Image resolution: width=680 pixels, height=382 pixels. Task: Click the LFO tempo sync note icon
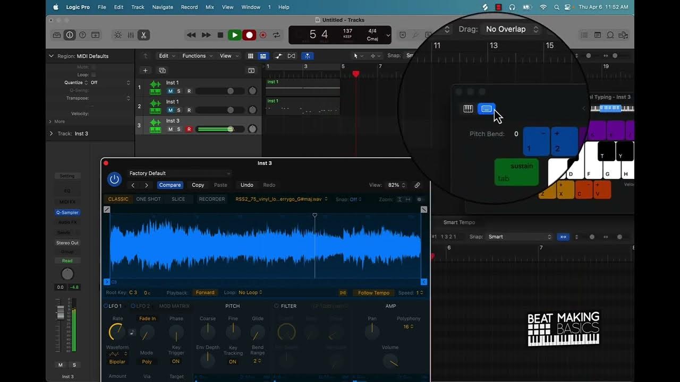pos(132,333)
